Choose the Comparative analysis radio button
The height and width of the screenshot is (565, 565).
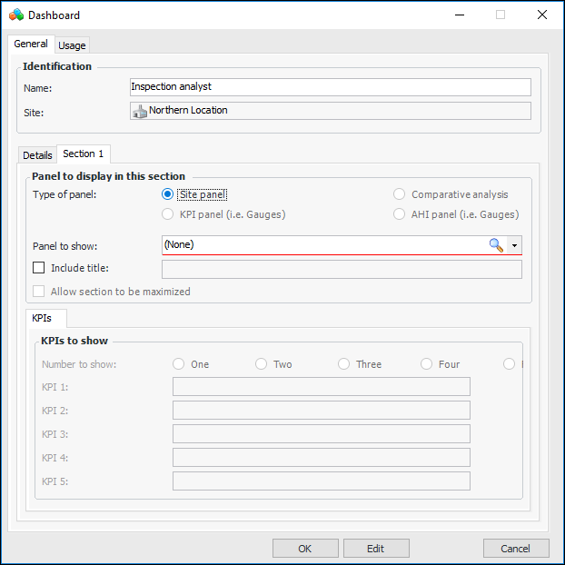pyautogui.click(x=399, y=194)
